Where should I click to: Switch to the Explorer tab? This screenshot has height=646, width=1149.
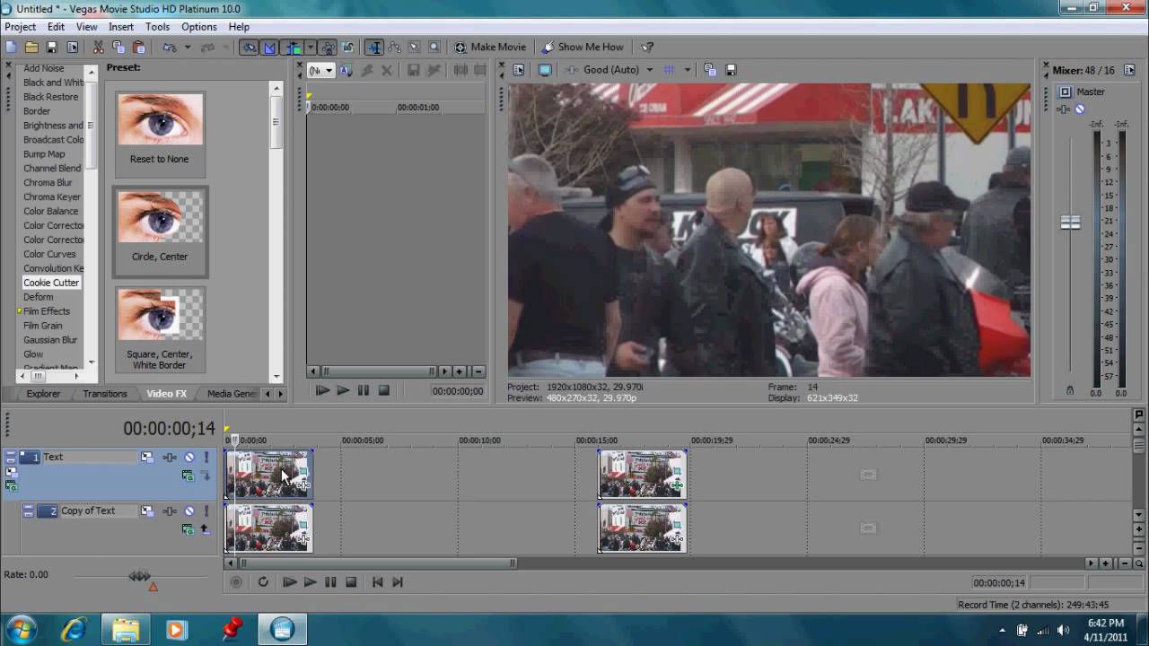[43, 394]
